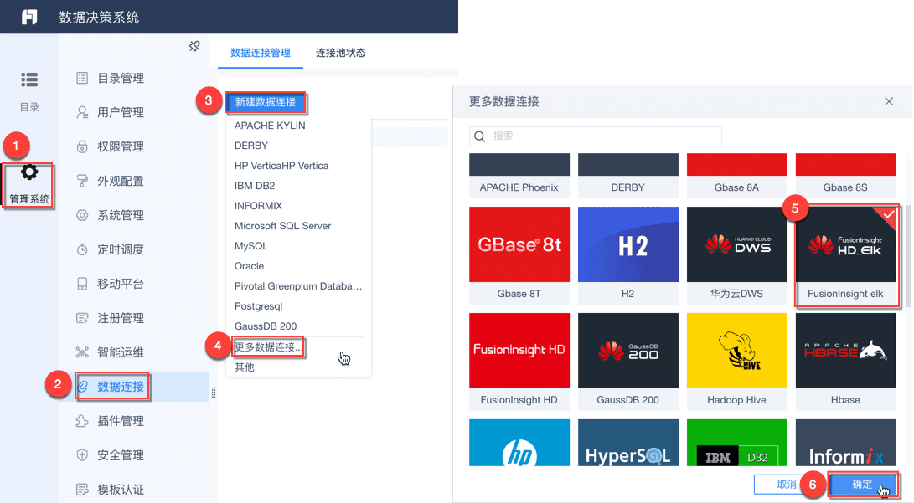Viewport: 914px width, 503px height.
Task: Select the 华为云DWS tile
Action: tap(736, 255)
